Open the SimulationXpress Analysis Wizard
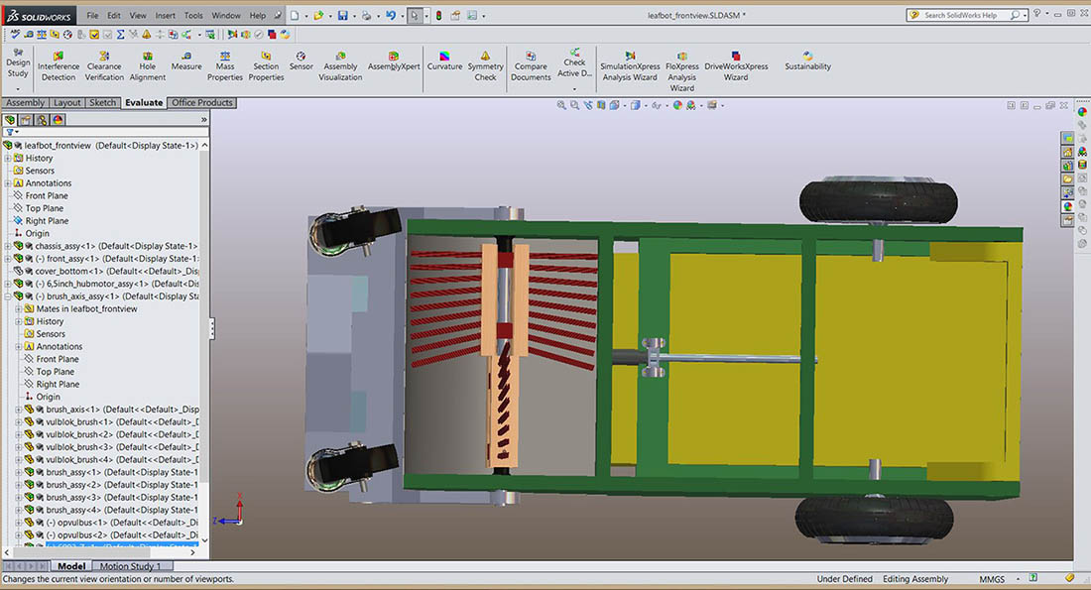Image resolution: width=1091 pixels, height=590 pixels. coord(630,66)
